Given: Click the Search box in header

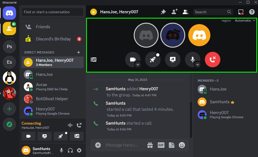Looking at the screenshot, I should point(213,12).
